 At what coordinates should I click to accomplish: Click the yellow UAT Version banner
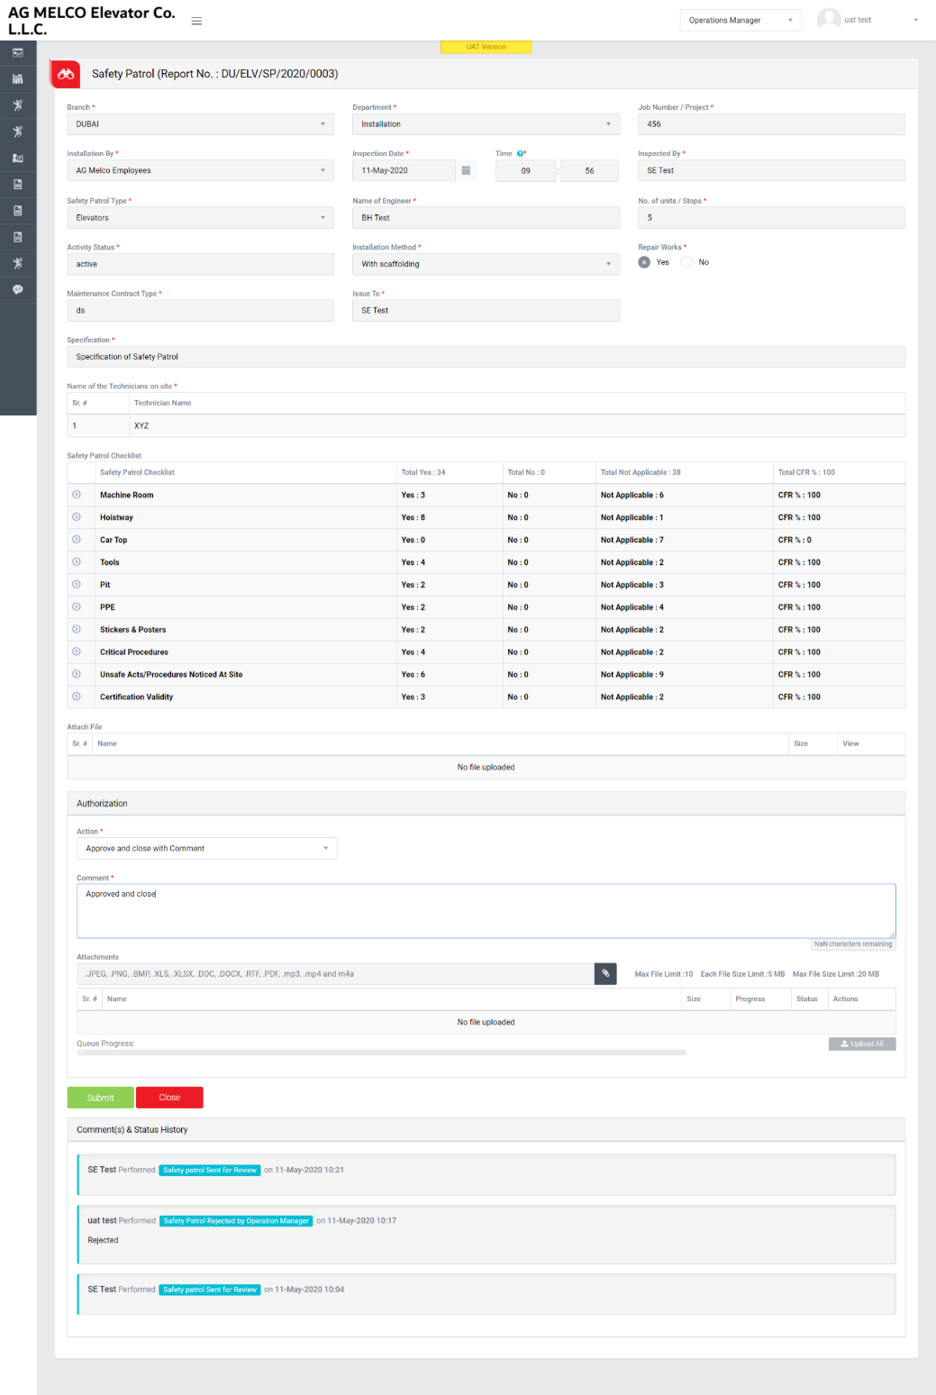486,47
